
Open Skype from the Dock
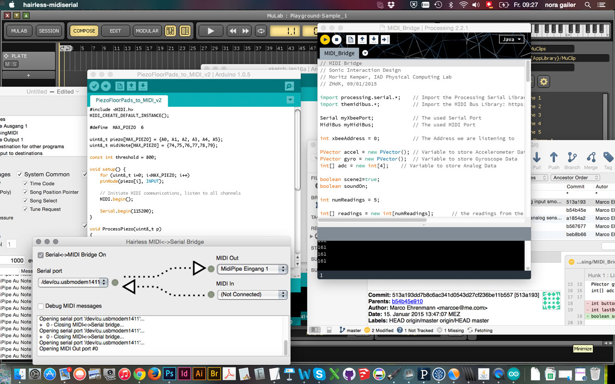click(x=318, y=373)
